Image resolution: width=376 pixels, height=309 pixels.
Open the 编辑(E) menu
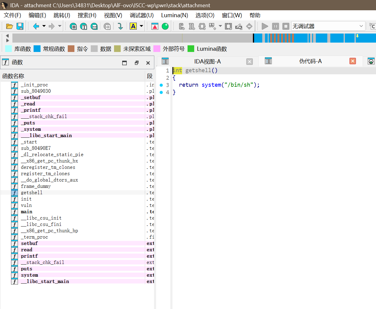click(37, 15)
